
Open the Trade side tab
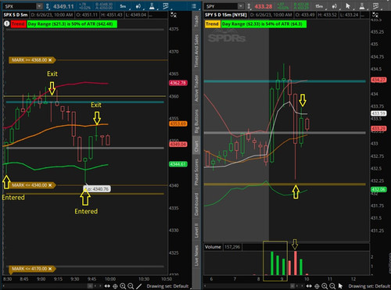[196, 21]
